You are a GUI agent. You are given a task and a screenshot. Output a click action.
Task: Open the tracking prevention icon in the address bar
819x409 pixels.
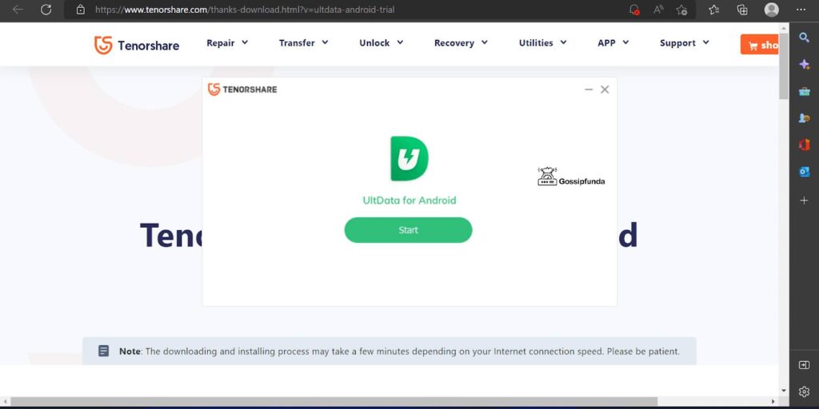(634, 10)
